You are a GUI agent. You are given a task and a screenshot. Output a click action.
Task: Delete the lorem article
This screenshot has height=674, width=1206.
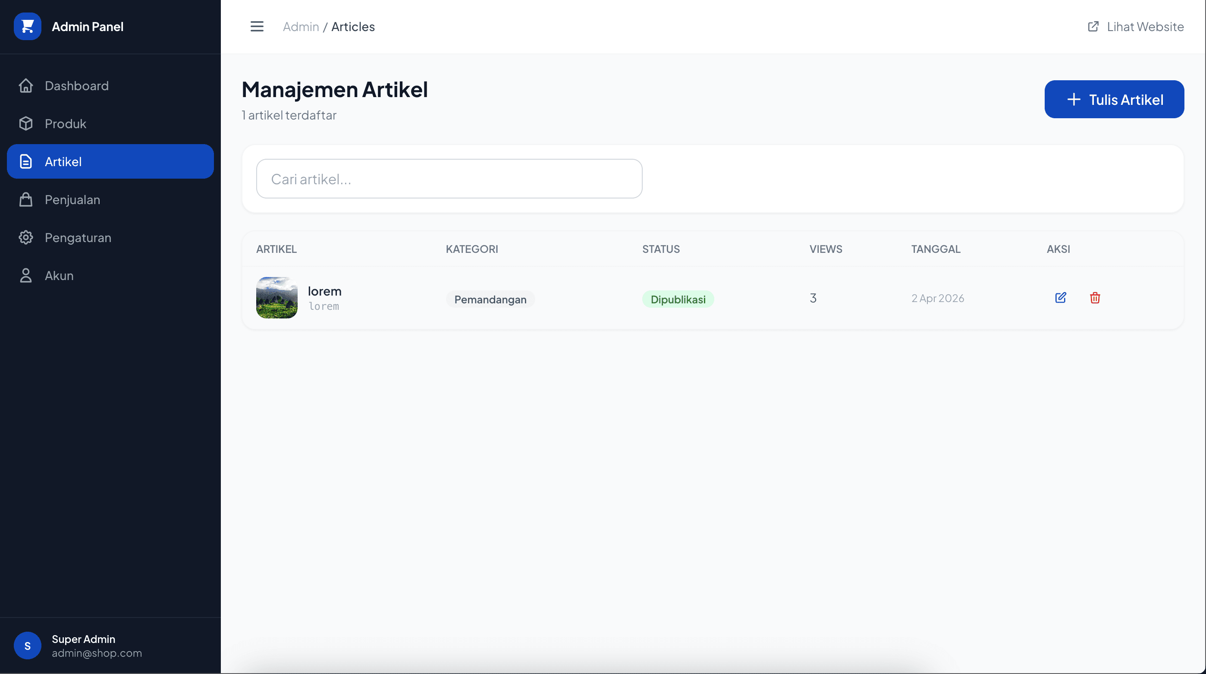point(1095,298)
